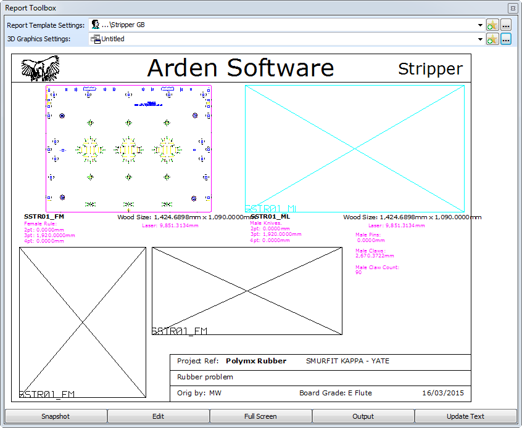Click the add favorite icon for 3D Graphics Settings

click(x=492, y=39)
